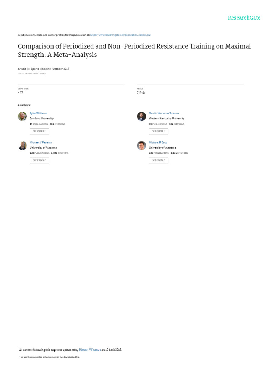Open Tyler Williams author name link
274x366 pixels.
point(38,113)
